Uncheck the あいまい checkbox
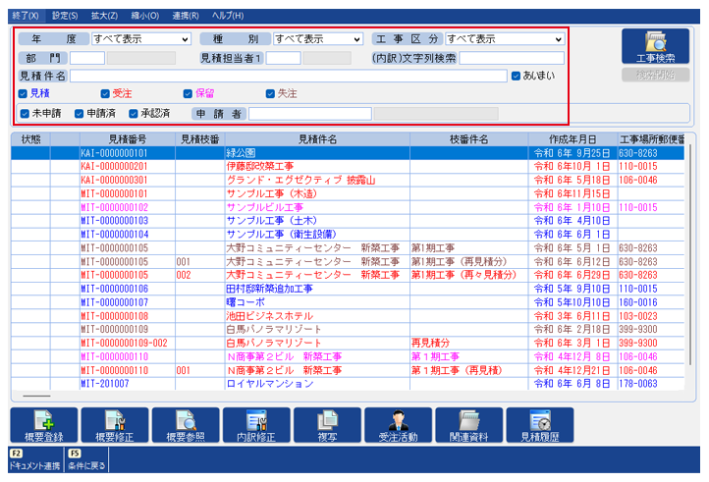This screenshot has height=482, width=709. [x=516, y=76]
